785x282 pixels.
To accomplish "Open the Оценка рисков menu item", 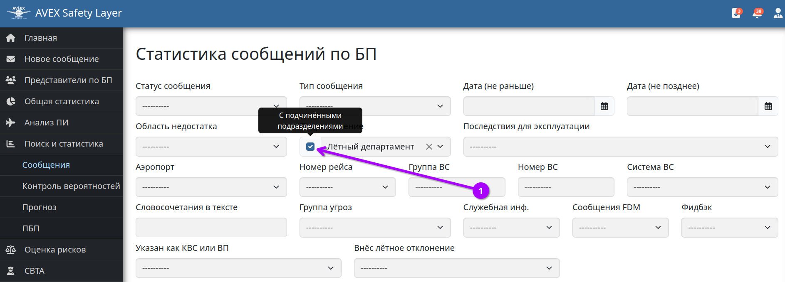I will tap(55, 250).
